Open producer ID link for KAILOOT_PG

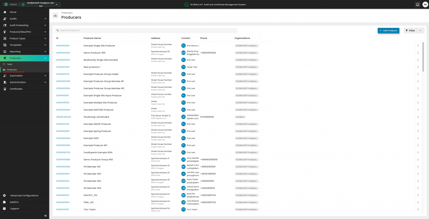tap(63, 195)
